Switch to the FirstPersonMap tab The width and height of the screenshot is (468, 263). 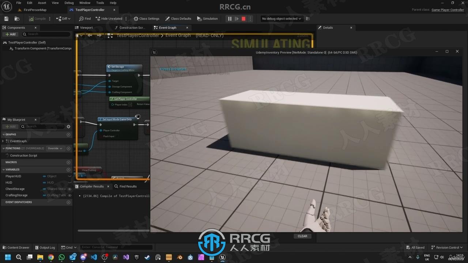tap(35, 10)
